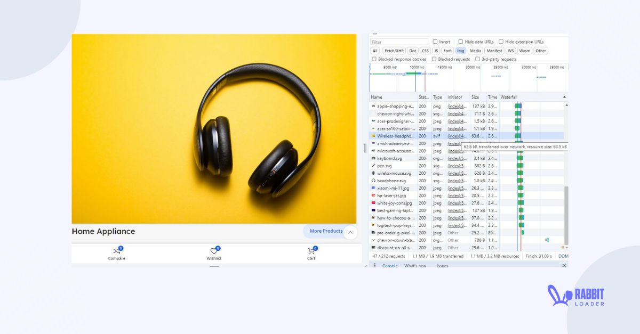Tick the 3rd-party requests checkbox
640x334 pixels.
click(477, 59)
